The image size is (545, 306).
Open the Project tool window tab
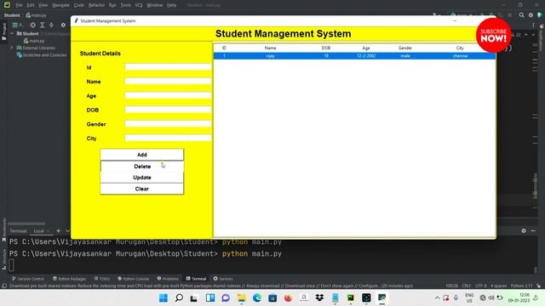[x=4, y=32]
